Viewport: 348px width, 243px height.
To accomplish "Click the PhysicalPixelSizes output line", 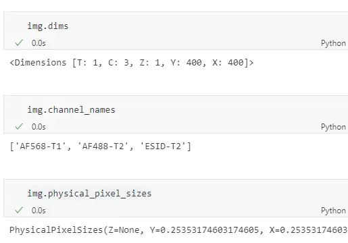I will click(178, 230).
